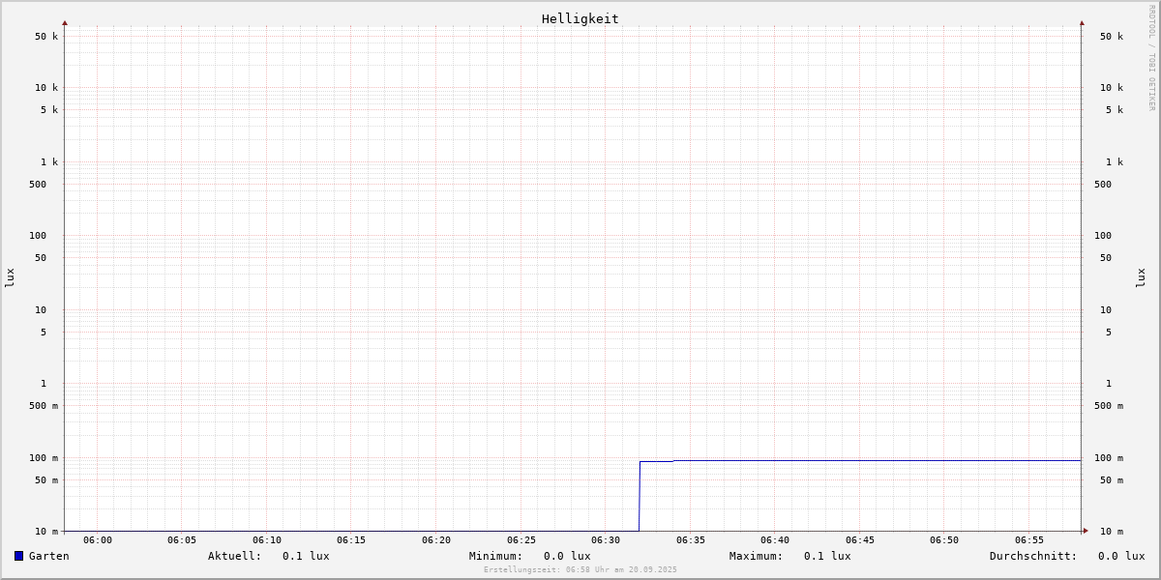Click the right axis '100' label
The height and width of the screenshot is (580, 1161).
pyautogui.click(x=1103, y=236)
